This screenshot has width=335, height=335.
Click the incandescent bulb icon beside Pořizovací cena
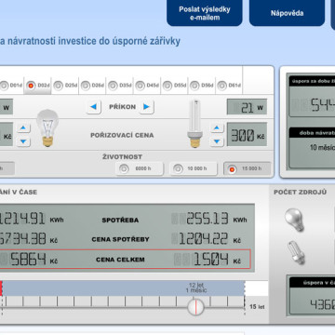coord(47,128)
